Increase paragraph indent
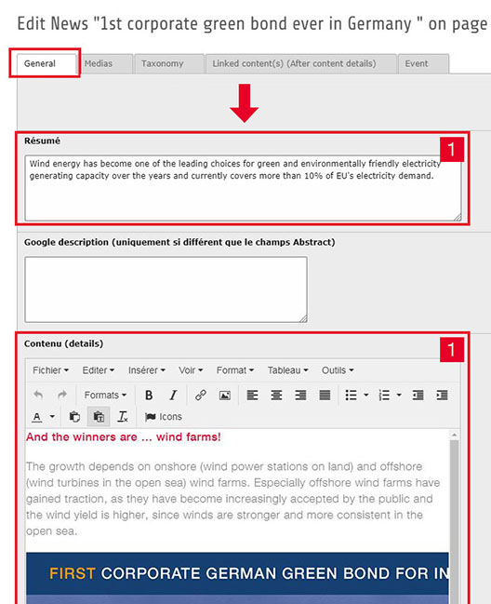This screenshot has height=604, width=491. click(442, 396)
